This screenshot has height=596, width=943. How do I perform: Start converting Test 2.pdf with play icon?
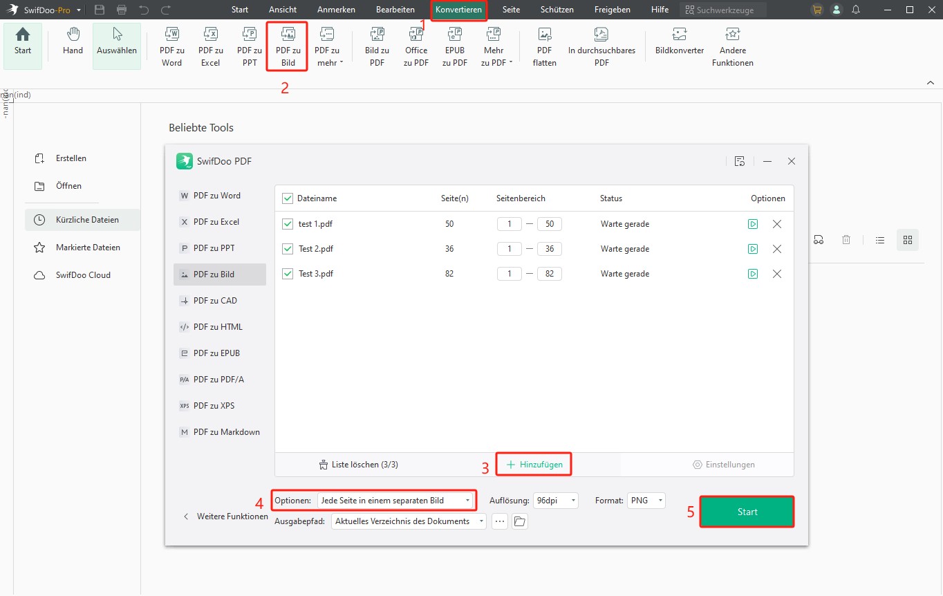pyautogui.click(x=753, y=249)
